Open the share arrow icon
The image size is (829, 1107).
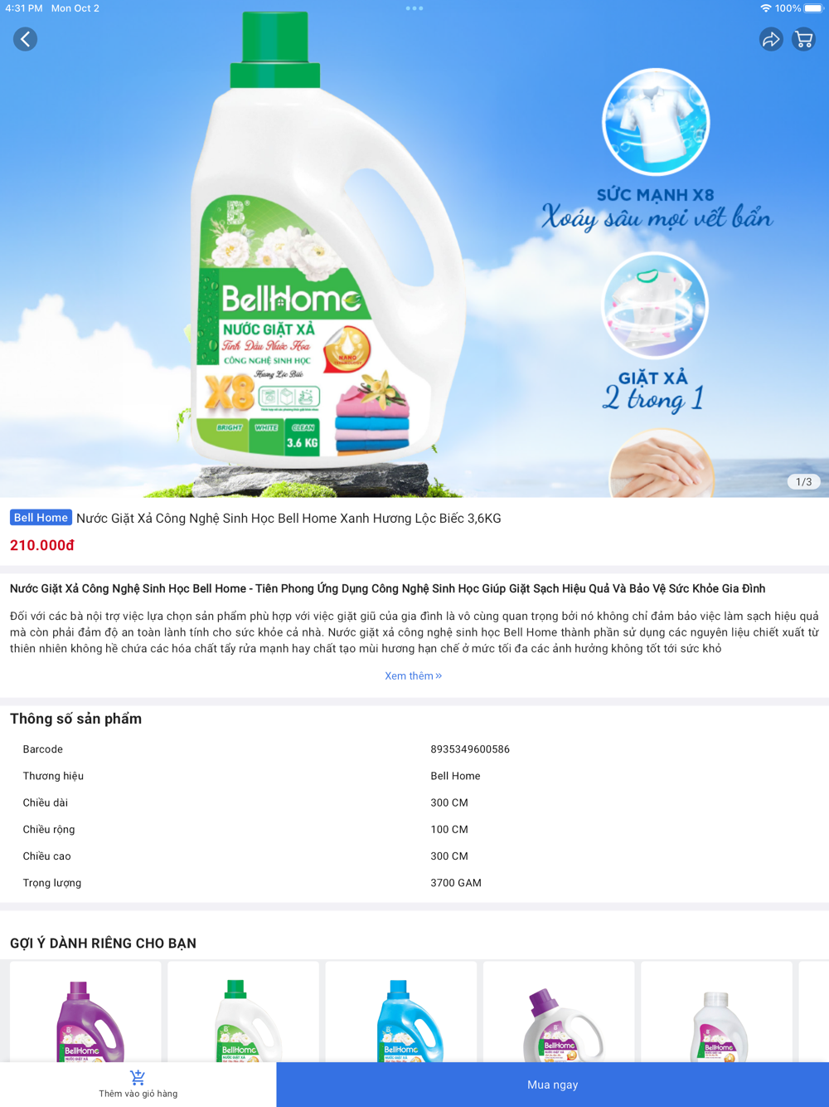[x=771, y=39]
